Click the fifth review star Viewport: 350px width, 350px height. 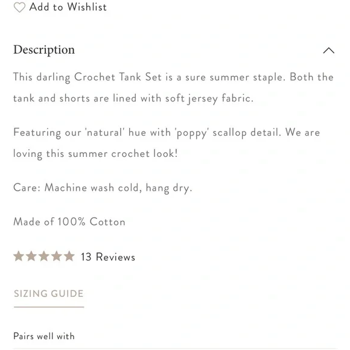[69, 256]
